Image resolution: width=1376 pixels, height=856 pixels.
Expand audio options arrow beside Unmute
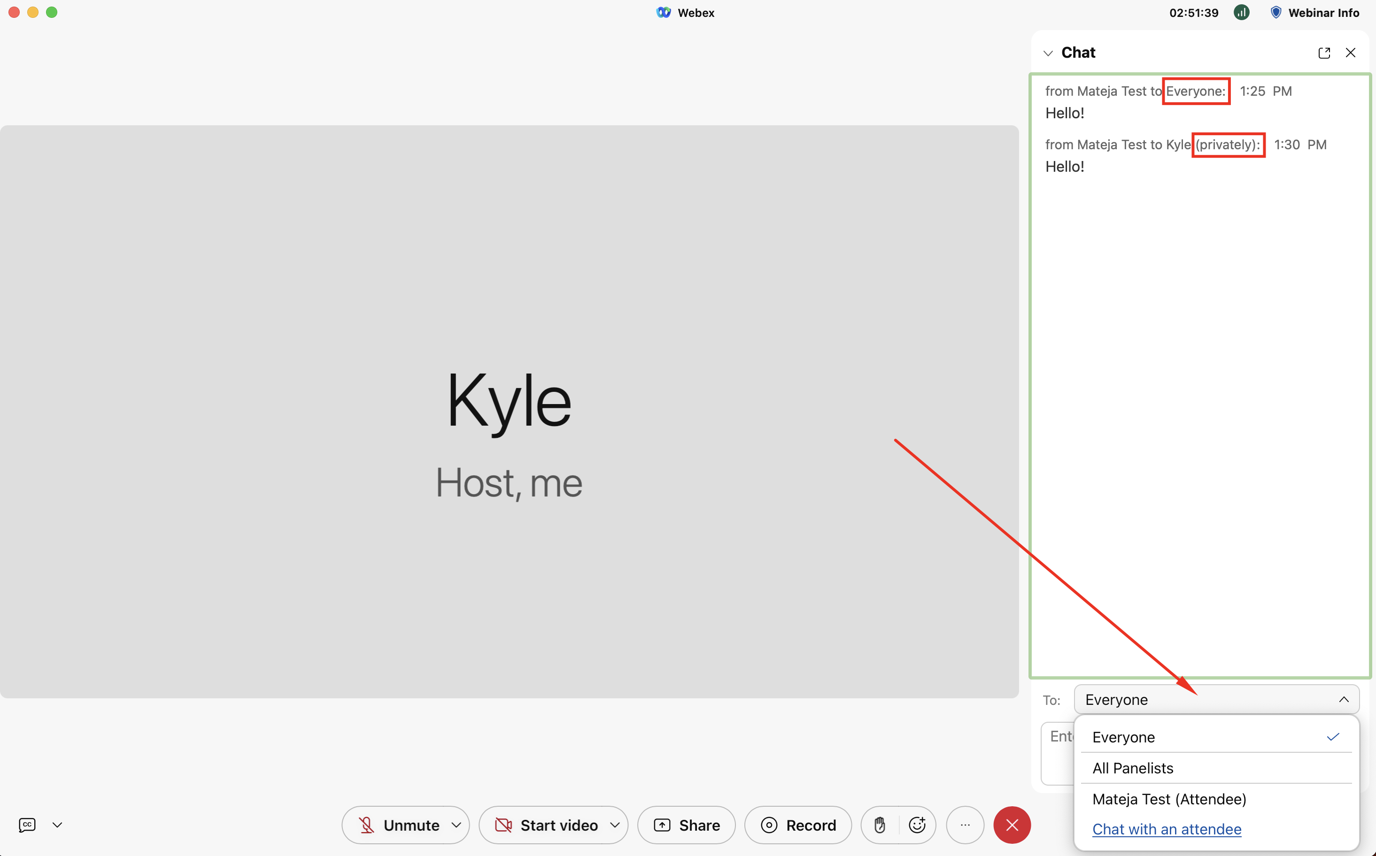[456, 825]
